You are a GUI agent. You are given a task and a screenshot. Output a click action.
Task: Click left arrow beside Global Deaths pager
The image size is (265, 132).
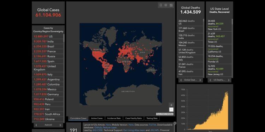coord(181,80)
